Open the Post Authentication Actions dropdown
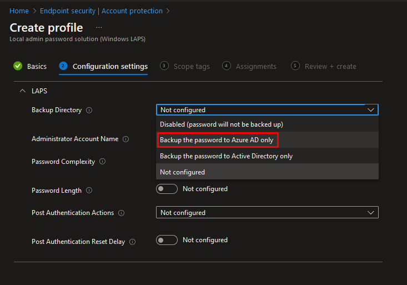This screenshot has width=407, height=285. (x=267, y=213)
